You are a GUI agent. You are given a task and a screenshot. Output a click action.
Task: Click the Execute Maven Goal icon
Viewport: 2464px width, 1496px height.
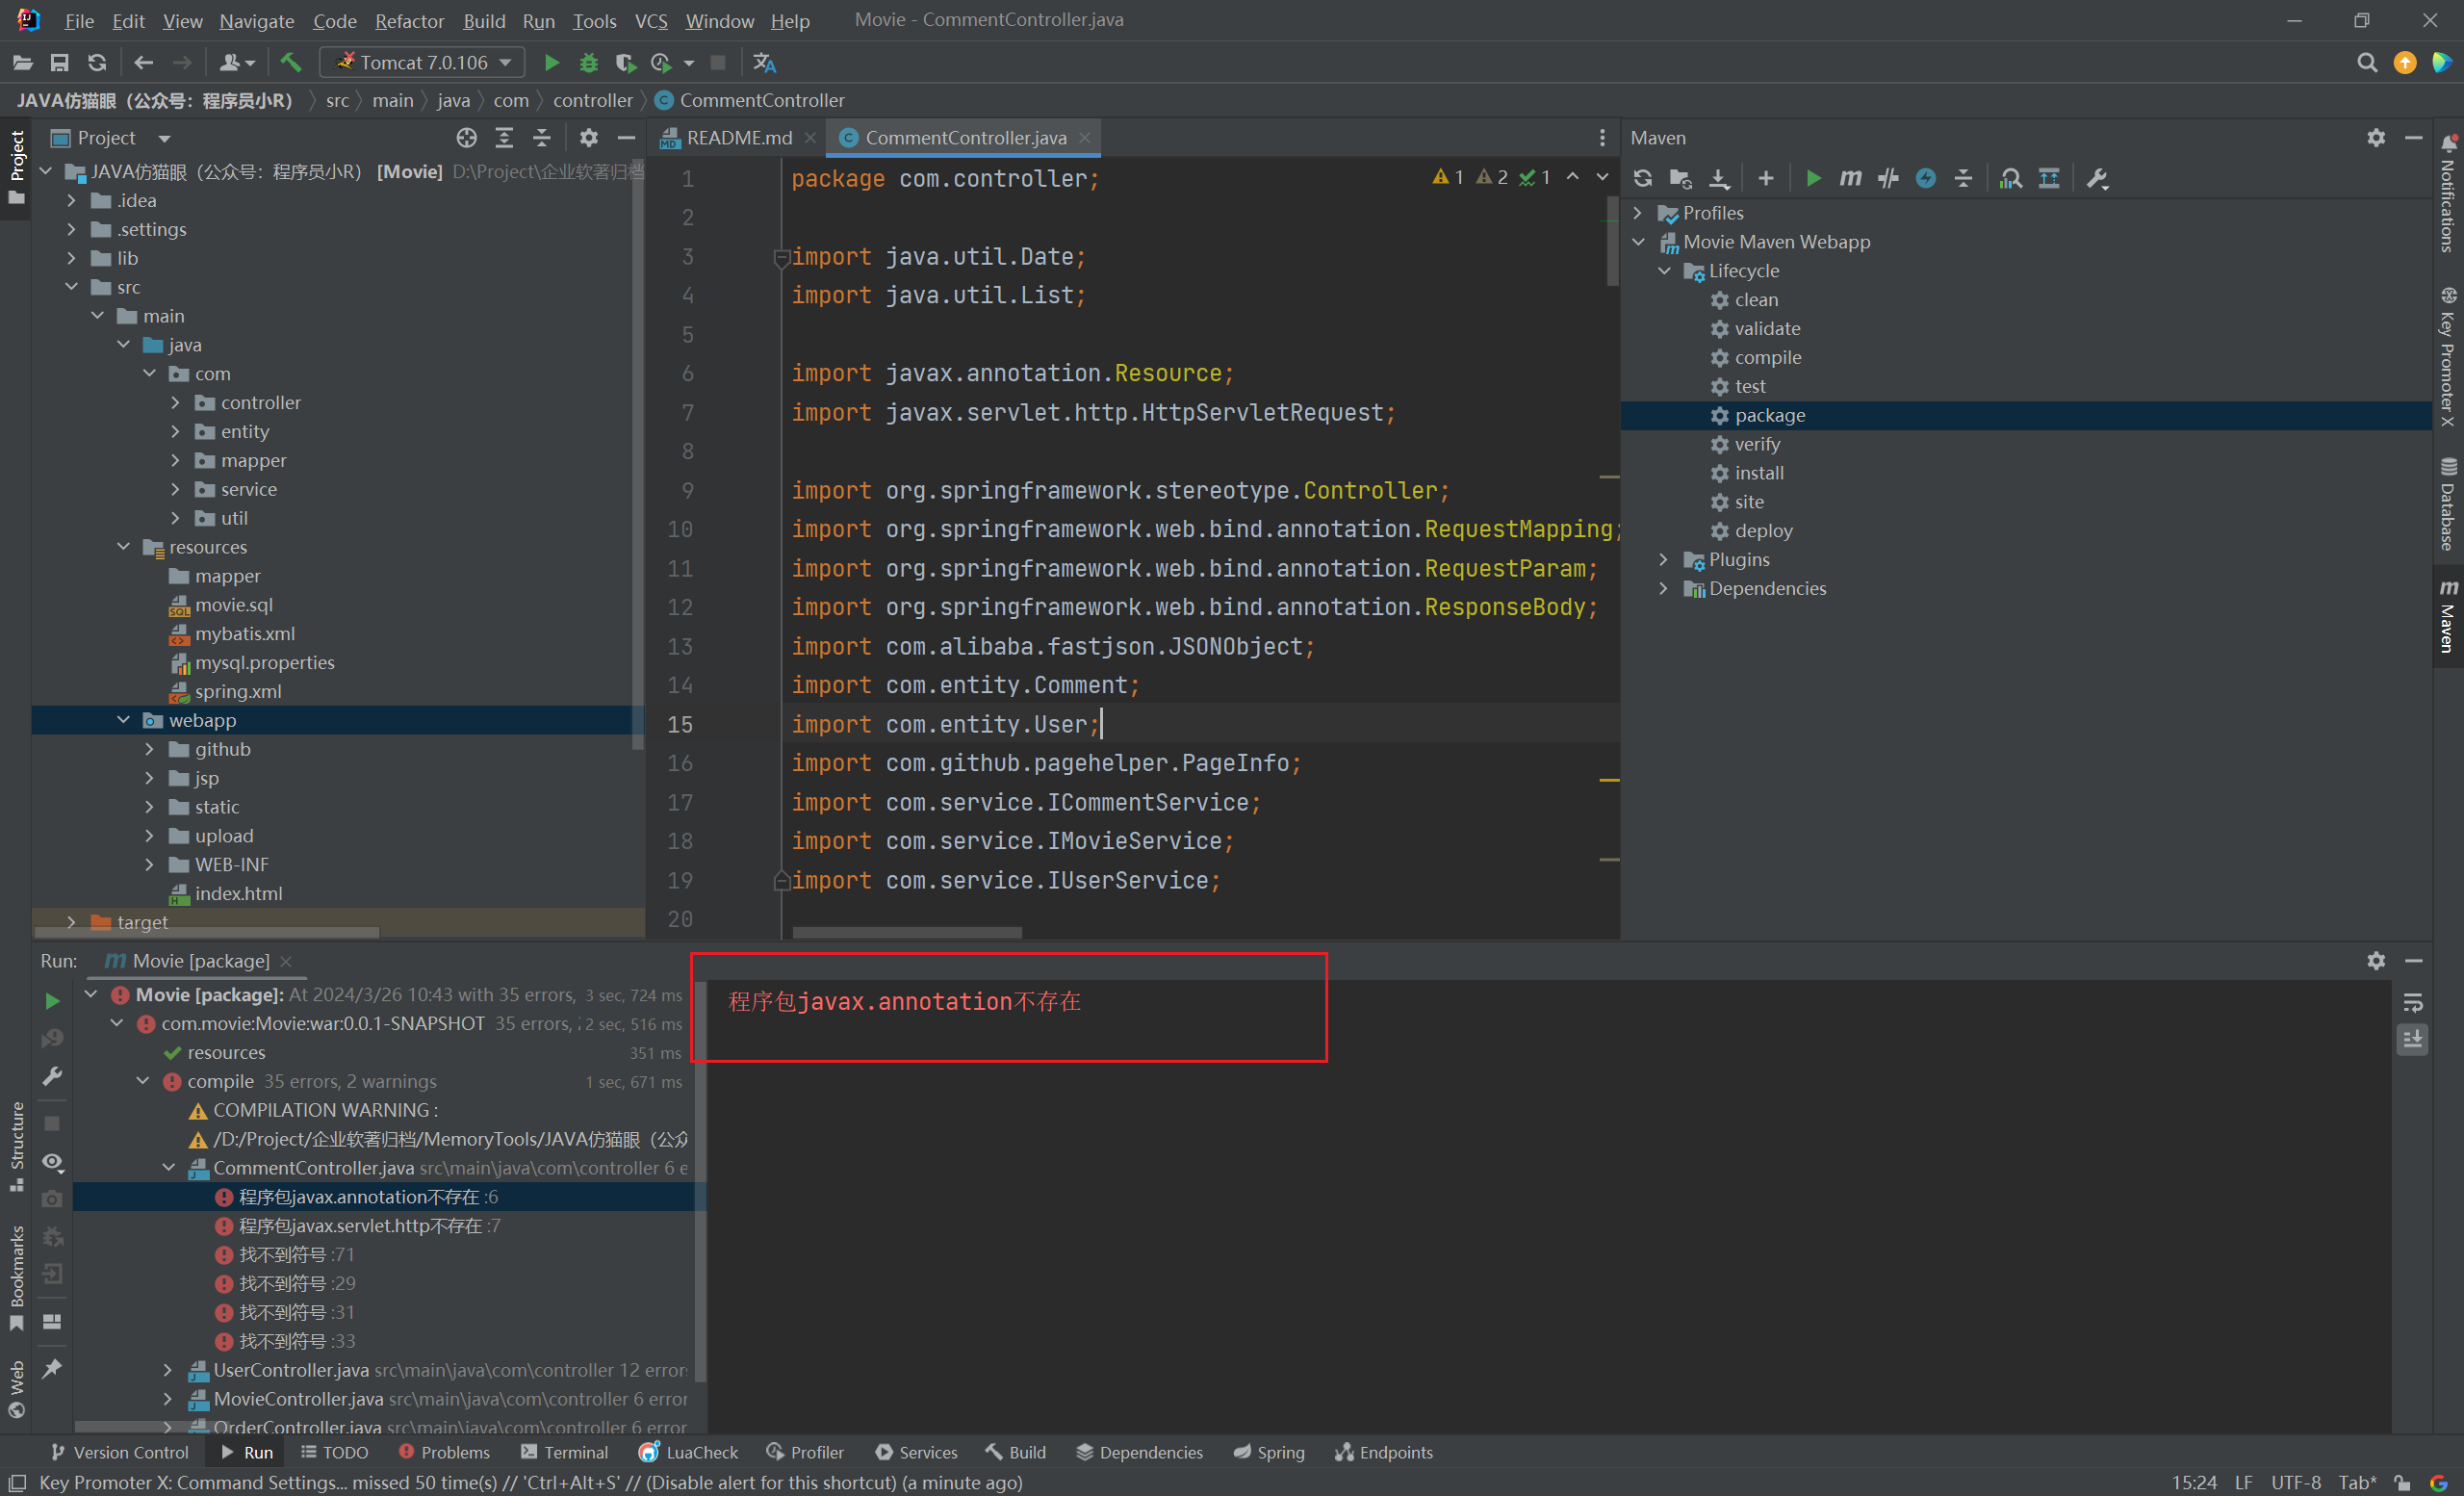coord(1844,178)
